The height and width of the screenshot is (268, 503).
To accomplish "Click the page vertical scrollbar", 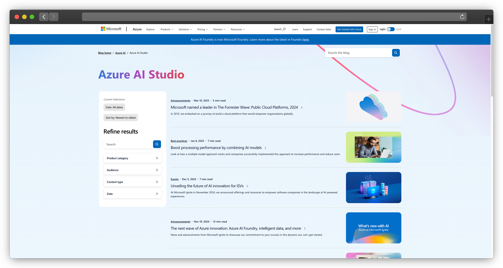I will pos(492,60).
